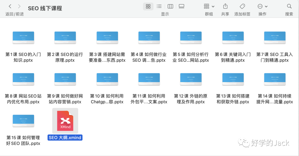
Task: Go forward with the right chevron
Action: pyautogui.click(x=19, y=6)
